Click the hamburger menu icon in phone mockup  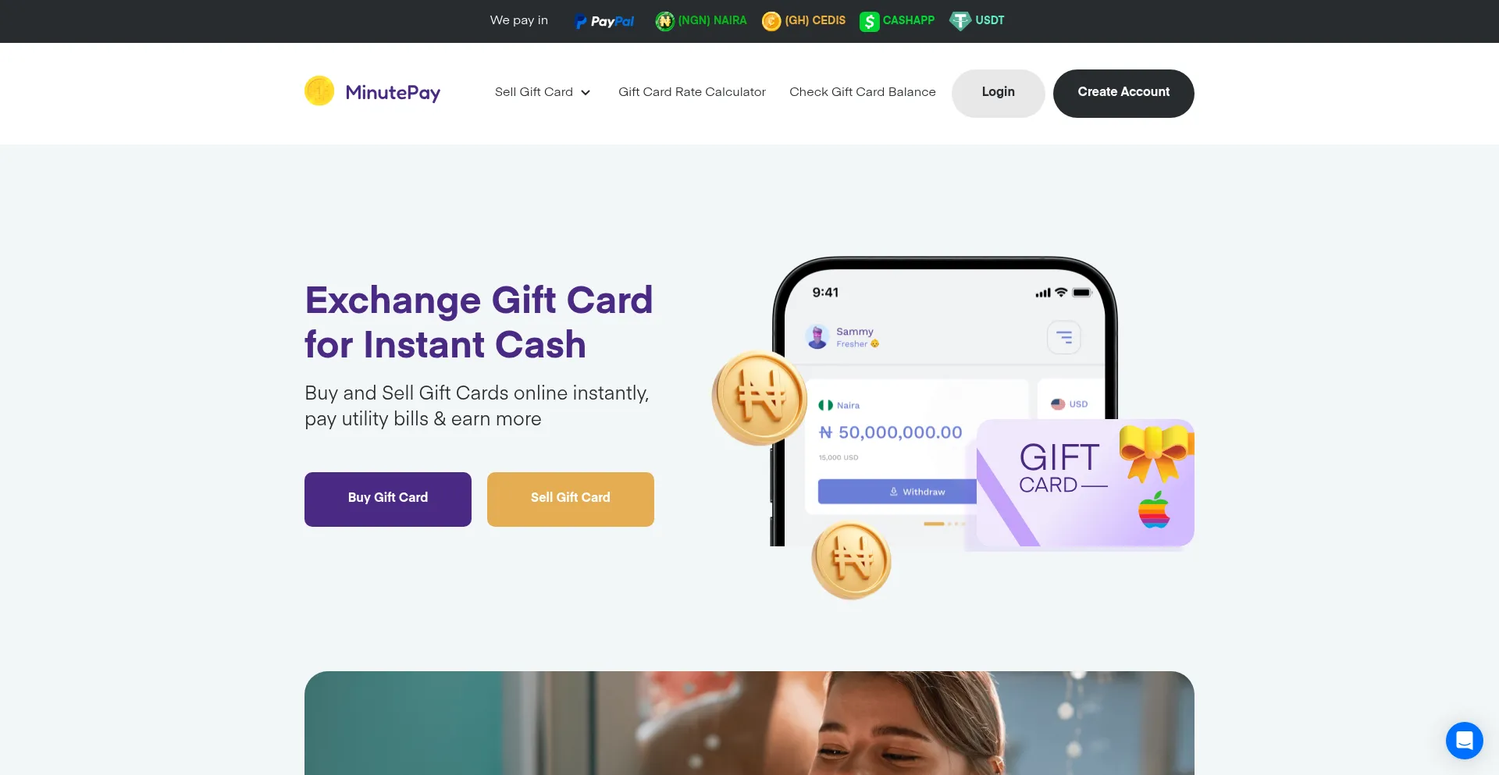pyautogui.click(x=1064, y=337)
